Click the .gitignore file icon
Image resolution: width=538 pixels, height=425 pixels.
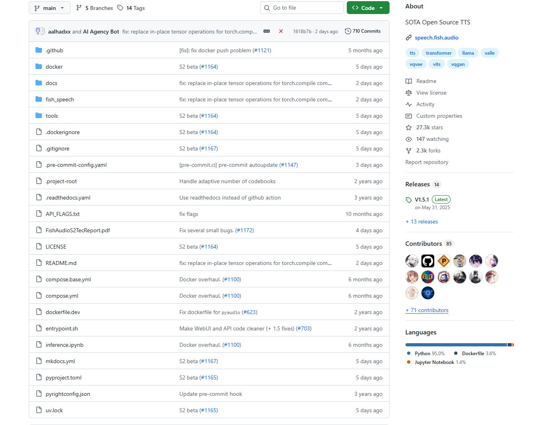(x=39, y=148)
